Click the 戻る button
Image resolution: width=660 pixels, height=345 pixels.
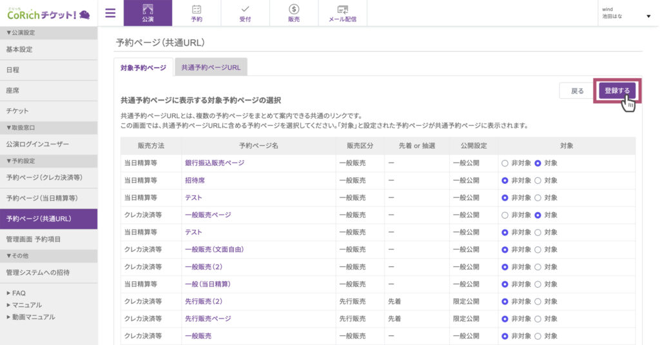pyautogui.click(x=577, y=91)
